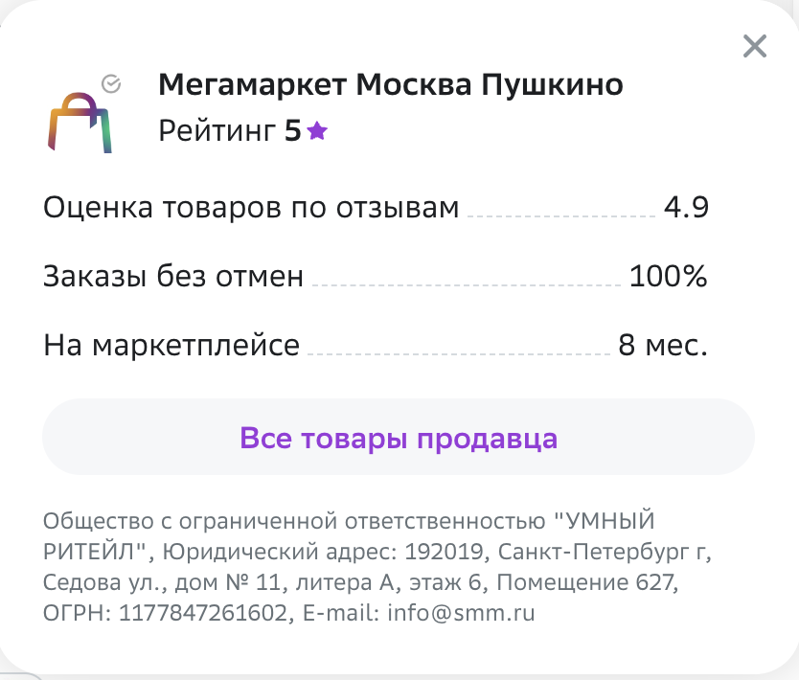Screen dimensions: 799x680
Task: Click the 4.9 review score value
Action: [x=686, y=207]
